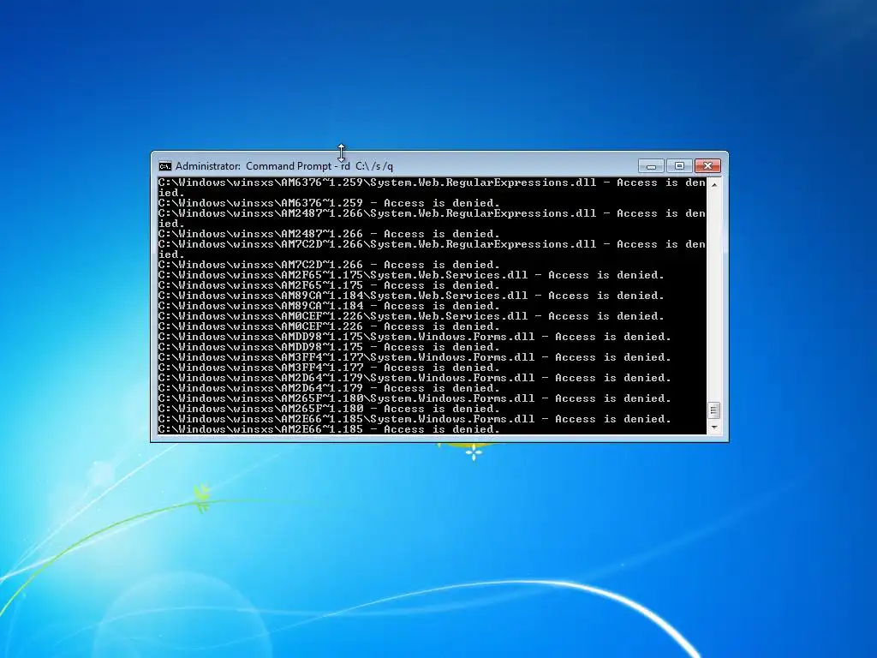Viewport: 877px width, 658px height.
Task: Click the line 'AM2487~1.266 - Access is denied.'
Action: coord(329,234)
